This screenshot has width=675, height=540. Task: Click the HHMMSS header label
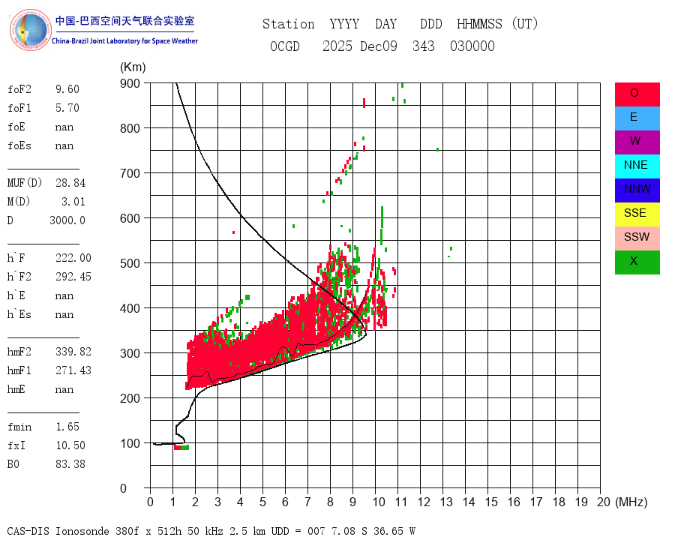479,24
